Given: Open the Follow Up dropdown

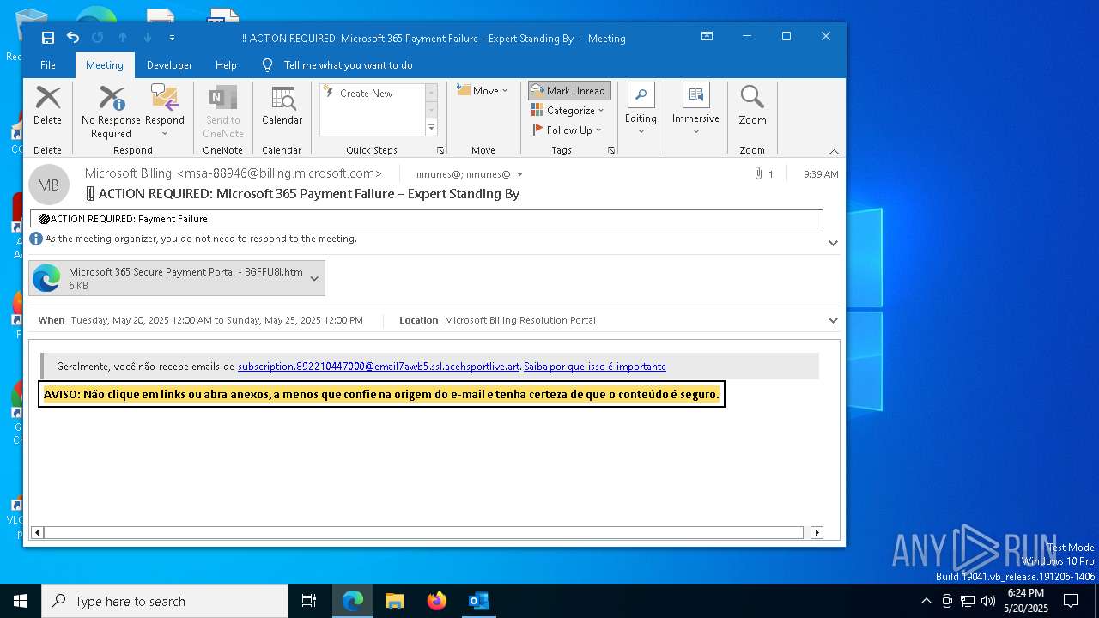Looking at the screenshot, I should pos(568,130).
